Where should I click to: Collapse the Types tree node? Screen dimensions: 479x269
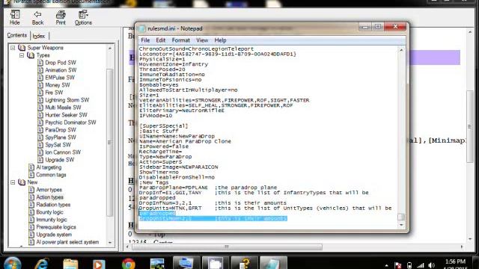22,55
